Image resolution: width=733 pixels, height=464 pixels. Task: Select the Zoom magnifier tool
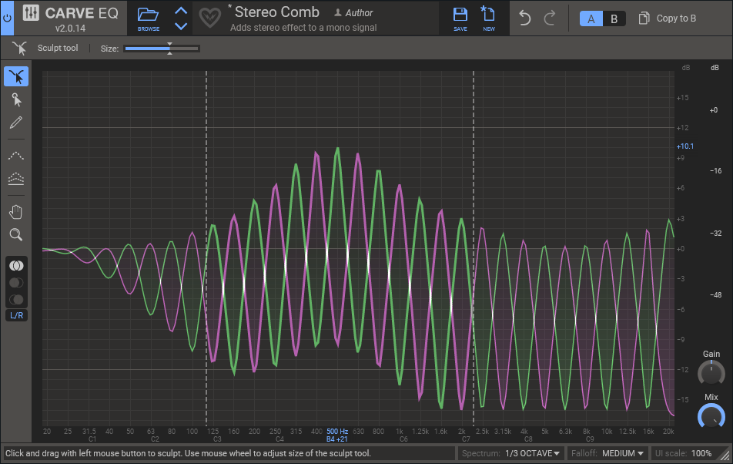16,234
